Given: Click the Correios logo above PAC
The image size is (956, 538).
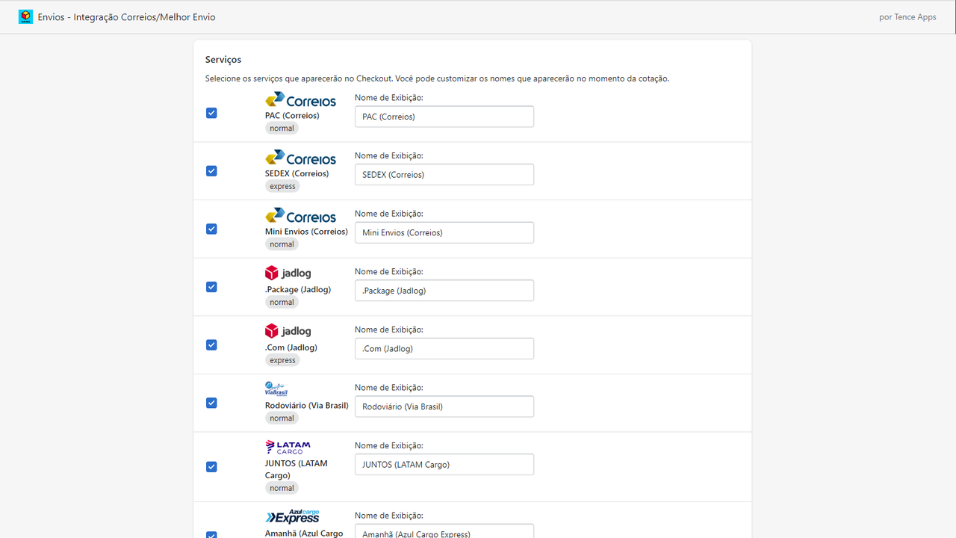Looking at the screenshot, I should click(300, 99).
